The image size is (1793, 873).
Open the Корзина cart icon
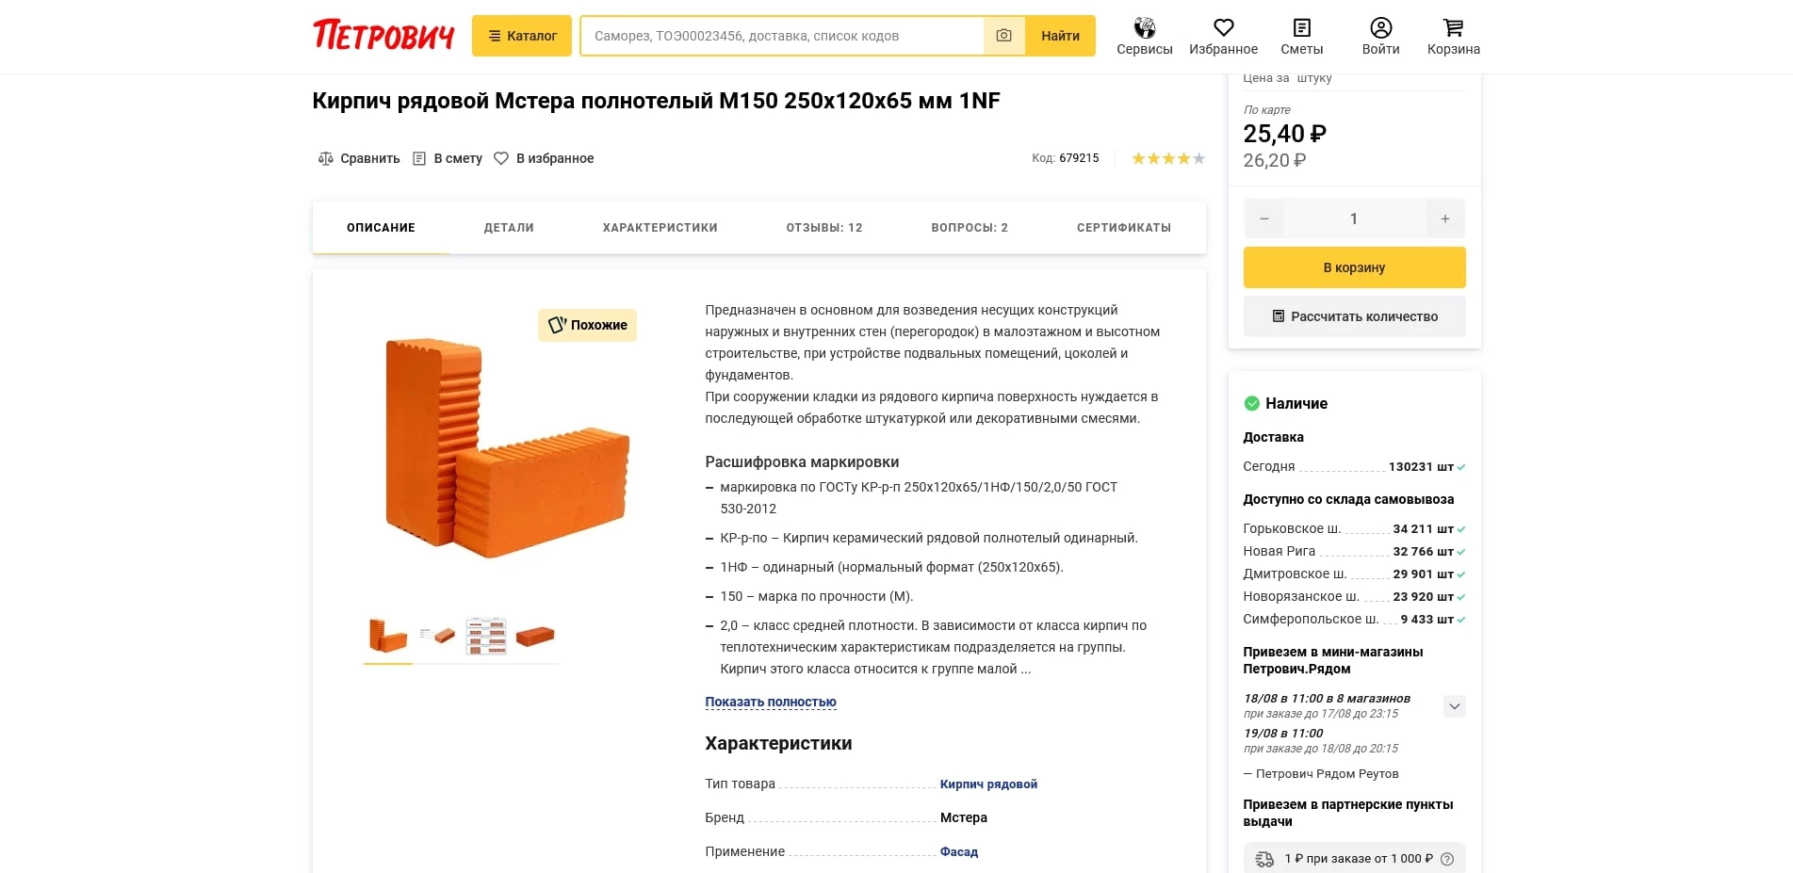pyautogui.click(x=1453, y=28)
